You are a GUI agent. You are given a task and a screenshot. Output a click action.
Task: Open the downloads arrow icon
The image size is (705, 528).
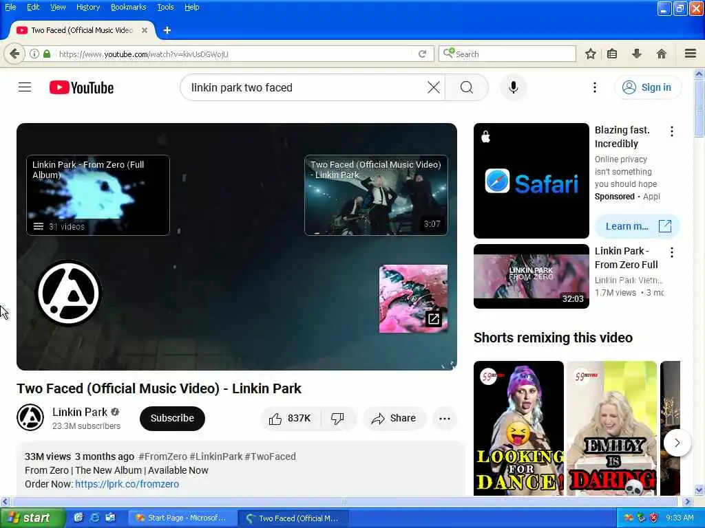coord(637,54)
